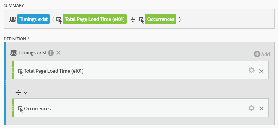The width and height of the screenshot is (278, 128).
Task: Open settings gear for Total Page Load Time
Action: (251, 71)
